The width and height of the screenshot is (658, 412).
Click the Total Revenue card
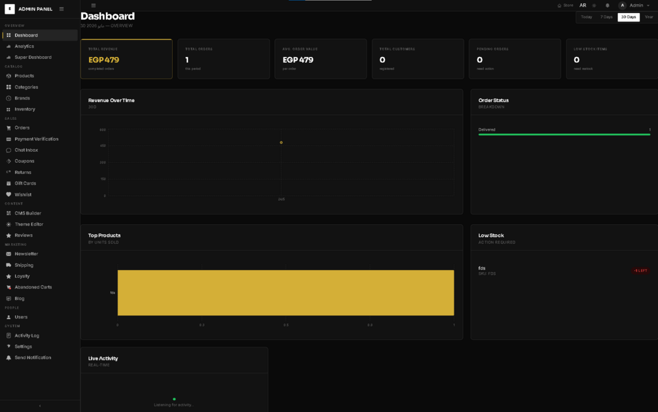coord(126,59)
